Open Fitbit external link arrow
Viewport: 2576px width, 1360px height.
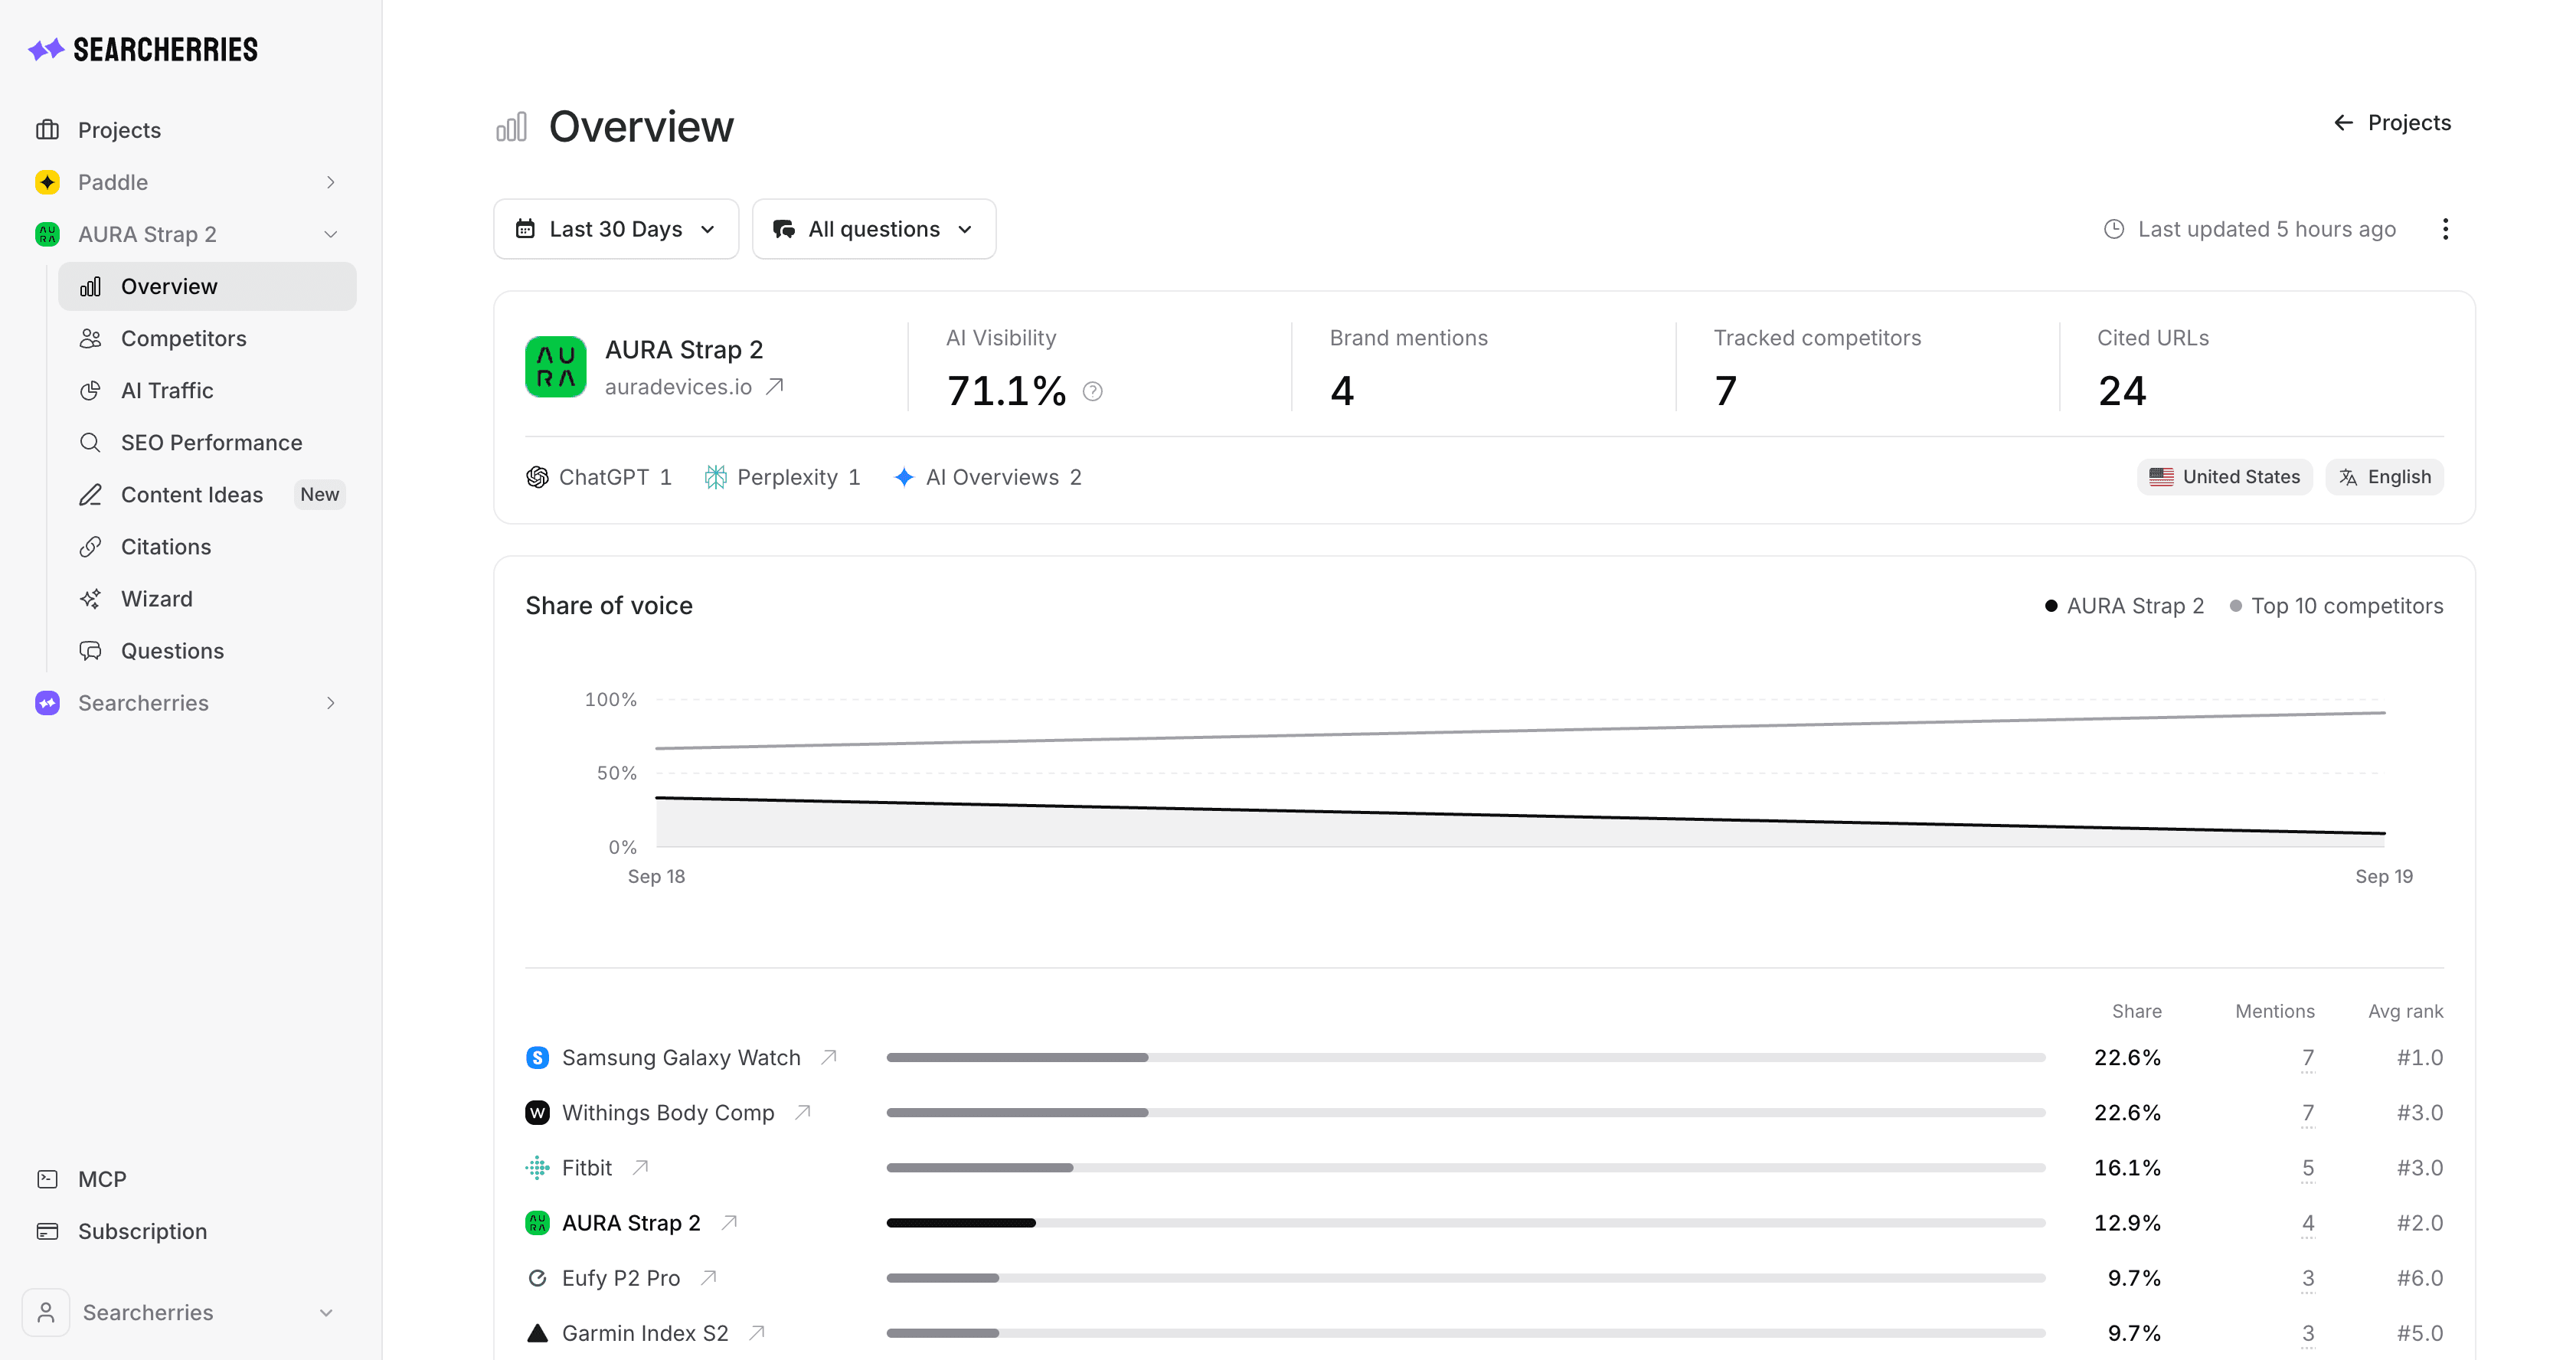pyautogui.click(x=640, y=1167)
